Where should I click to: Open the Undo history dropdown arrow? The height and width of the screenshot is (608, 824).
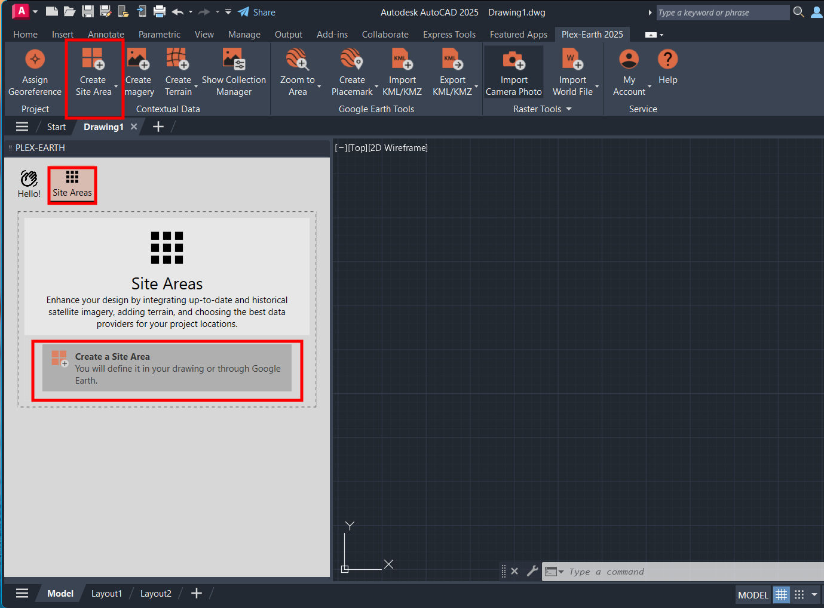click(191, 12)
